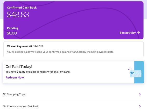The height and width of the screenshot is (112, 147).
Task: Select the Redeem Now link
Action: pyautogui.click(x=15, y=77)
